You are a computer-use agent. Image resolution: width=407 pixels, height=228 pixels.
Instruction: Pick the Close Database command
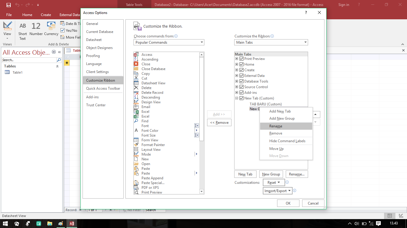[x=153, y=69]
